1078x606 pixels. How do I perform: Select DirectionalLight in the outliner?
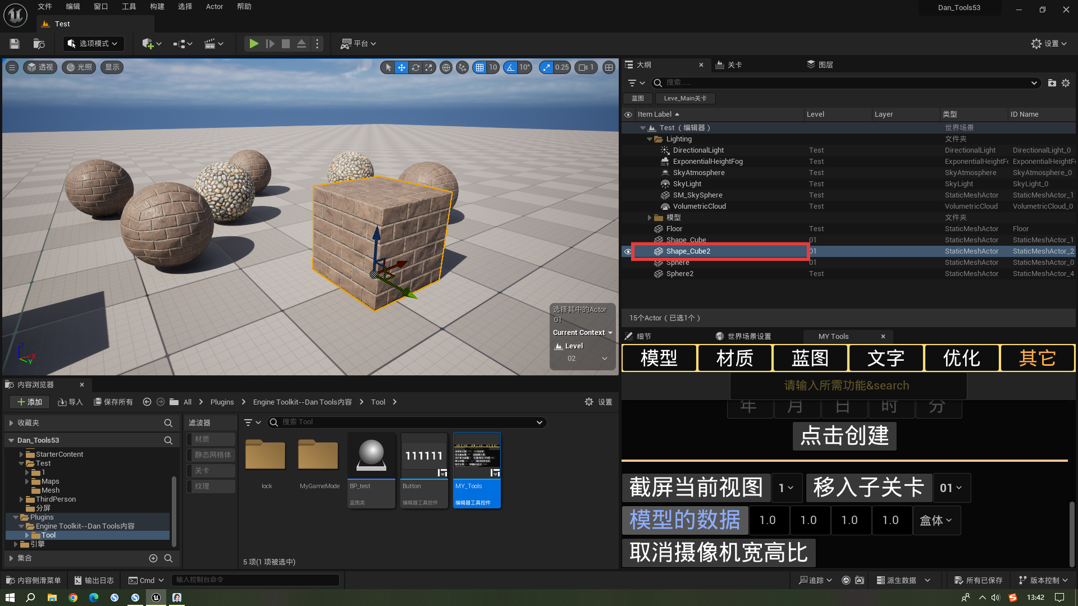[698, 150]
